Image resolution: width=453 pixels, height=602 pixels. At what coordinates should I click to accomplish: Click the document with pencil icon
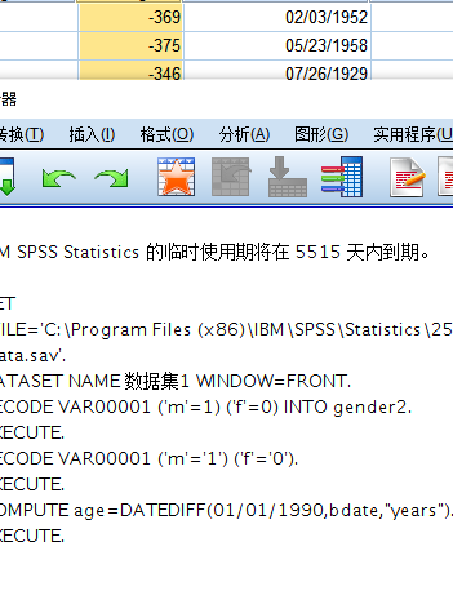[x=407, y=177]
